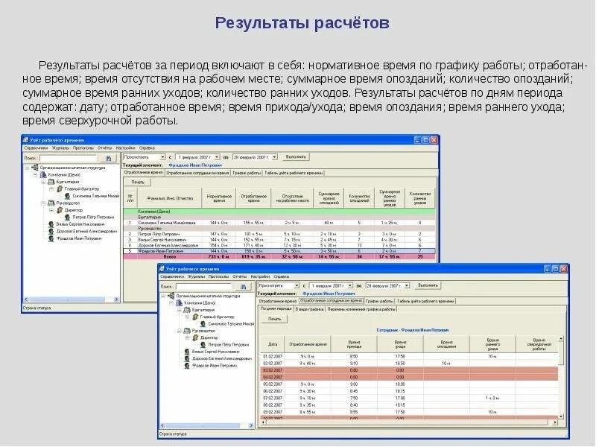The image size is (596, 447).
Task: Click the table's scroll-down arrow in front window
Action: click(x=561, y=416)
